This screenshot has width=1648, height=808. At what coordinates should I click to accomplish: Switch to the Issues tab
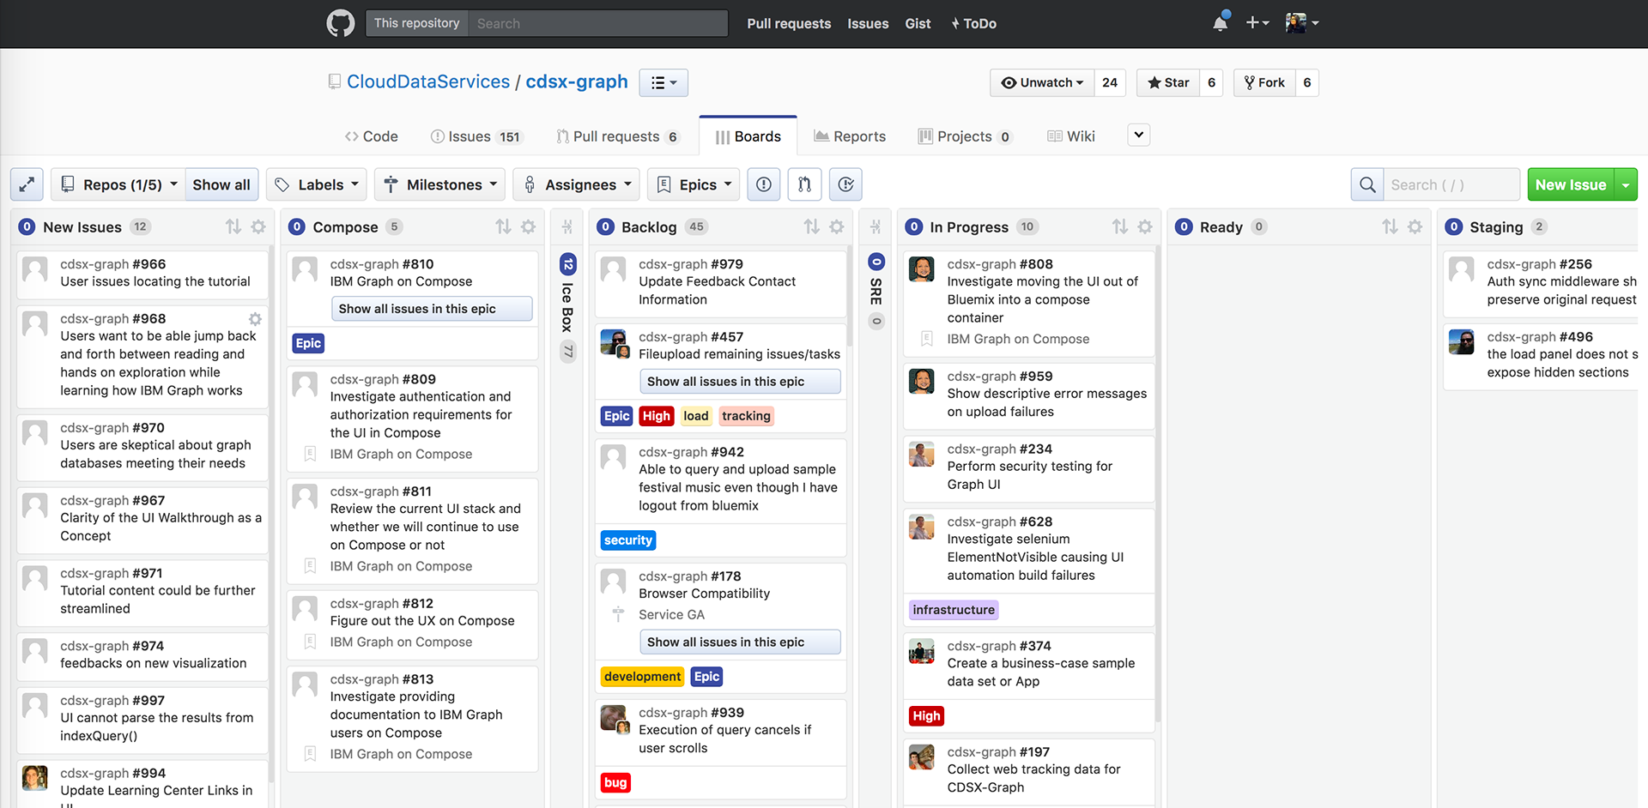(x=476, y=136)
